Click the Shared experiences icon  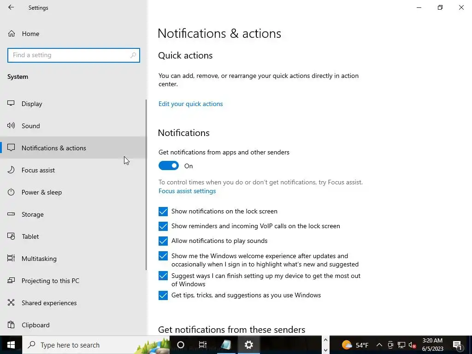(11, 302)
